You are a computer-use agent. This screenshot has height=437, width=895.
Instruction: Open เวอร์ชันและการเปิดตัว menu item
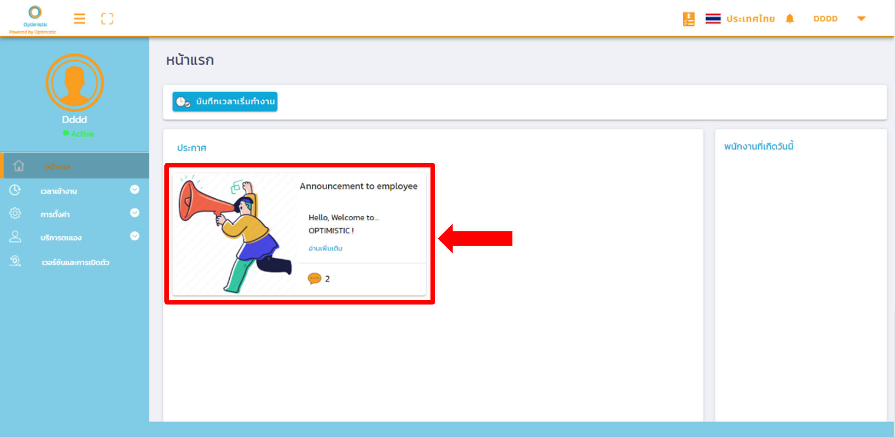pyautogui.click(x=75, y=263)
